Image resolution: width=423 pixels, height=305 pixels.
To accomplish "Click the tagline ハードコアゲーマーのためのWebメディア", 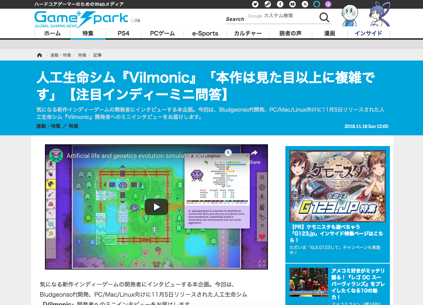I will pos(79,4).
